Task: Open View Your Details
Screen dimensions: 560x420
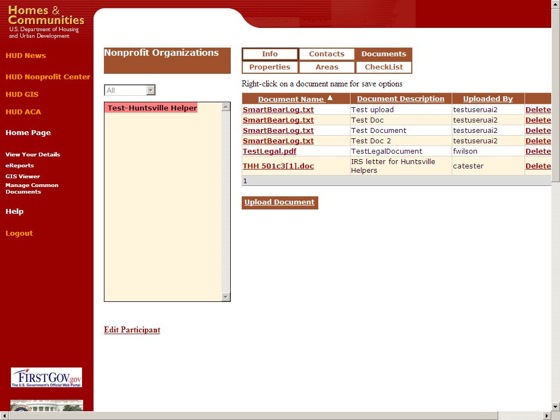Action: pos(32,154)
